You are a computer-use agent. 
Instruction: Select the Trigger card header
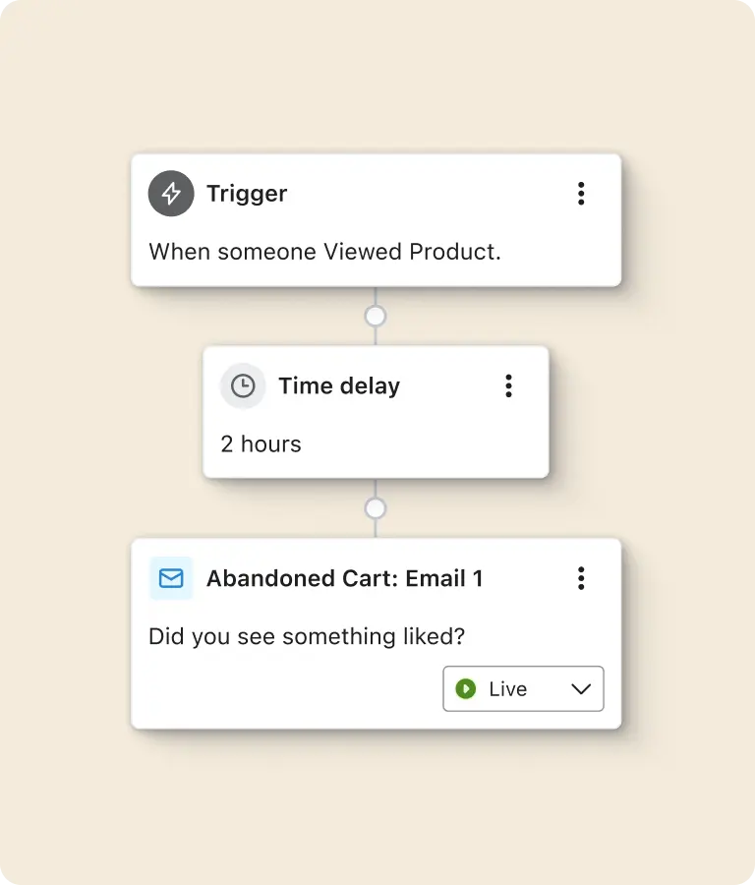(x=247, y=194)
